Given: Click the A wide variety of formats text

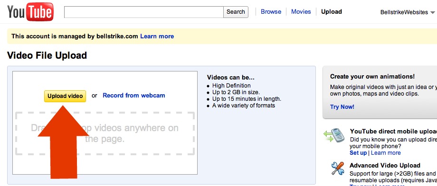Looking at the screenshot, I should point(244,106).
